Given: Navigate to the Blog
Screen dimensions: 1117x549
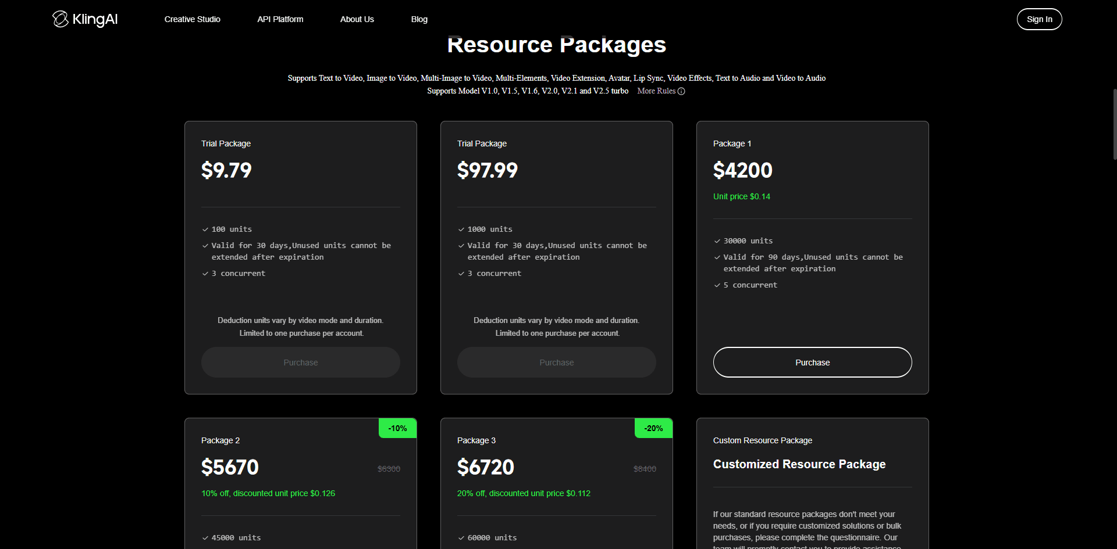Looking at the screenshot, I should tap(419, 19).
